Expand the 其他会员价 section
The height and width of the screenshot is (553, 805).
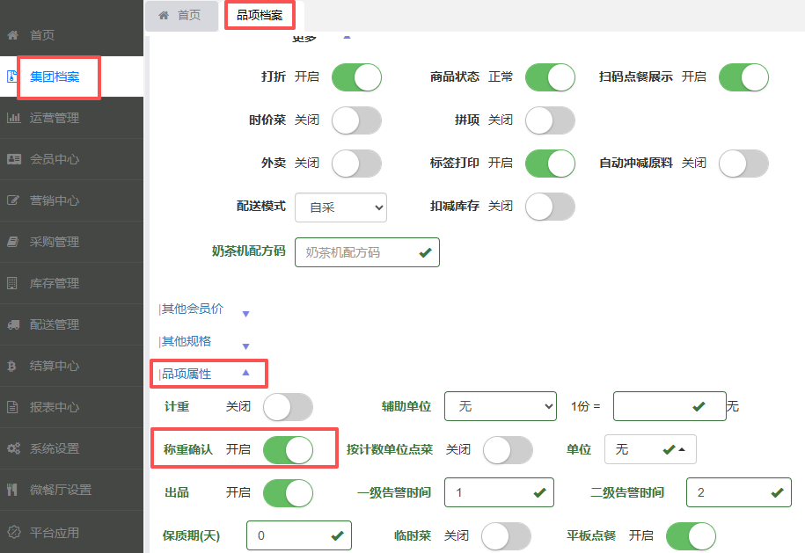click(x=204, y=309)
